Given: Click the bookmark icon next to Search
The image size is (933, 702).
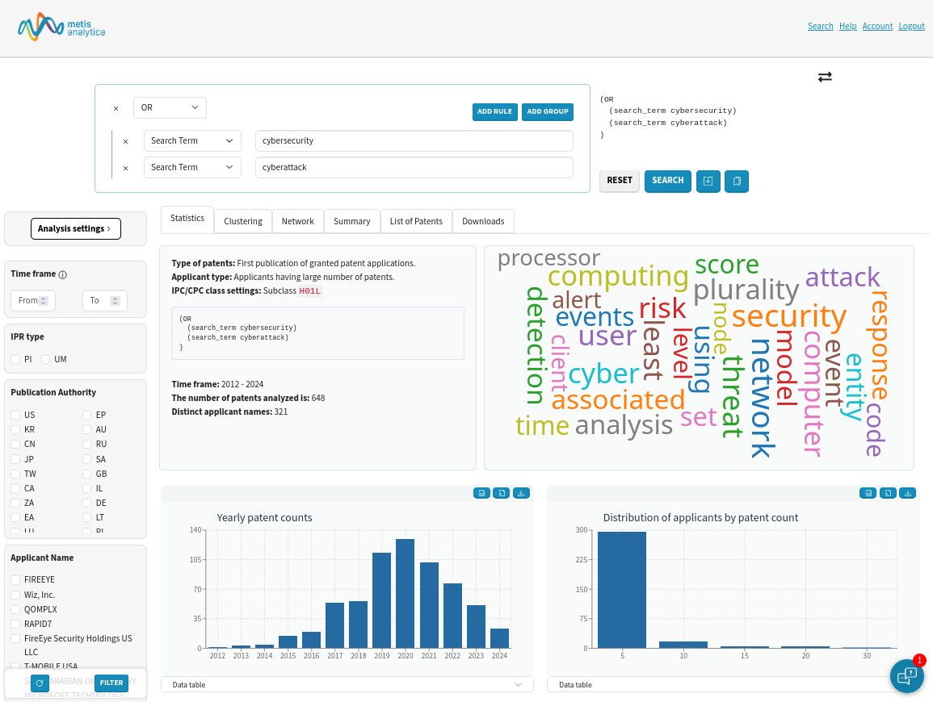Looking at the screenshot, I should tap(737, 182).
